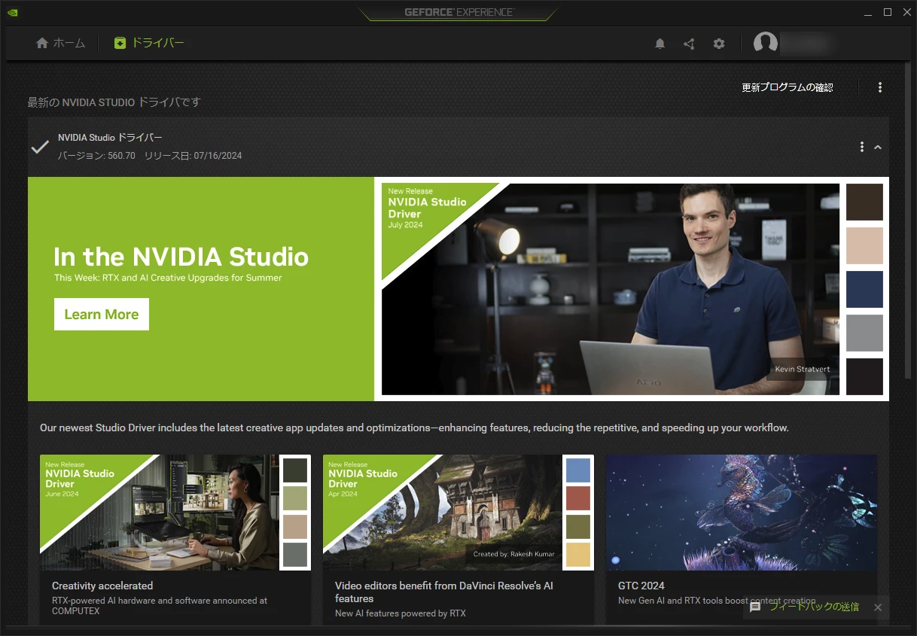Click the Kevin Stratvert banner photo
Screen dimensions: 917x636
click(x=611, y=289)
